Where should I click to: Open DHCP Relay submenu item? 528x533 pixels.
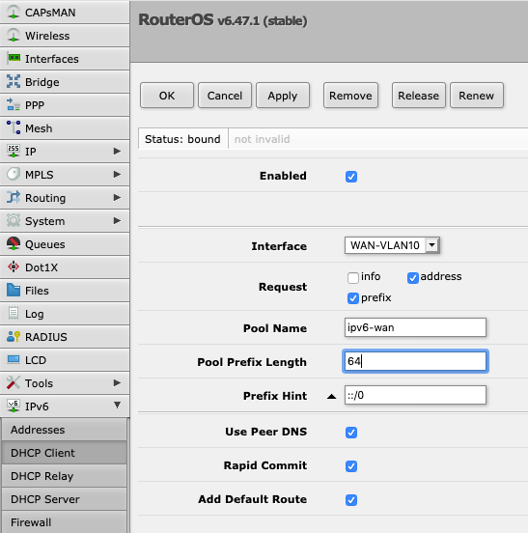tap(65, 476)
